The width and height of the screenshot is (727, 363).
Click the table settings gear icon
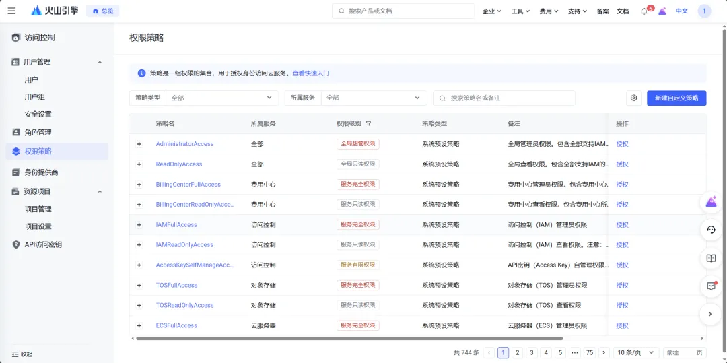634,98
